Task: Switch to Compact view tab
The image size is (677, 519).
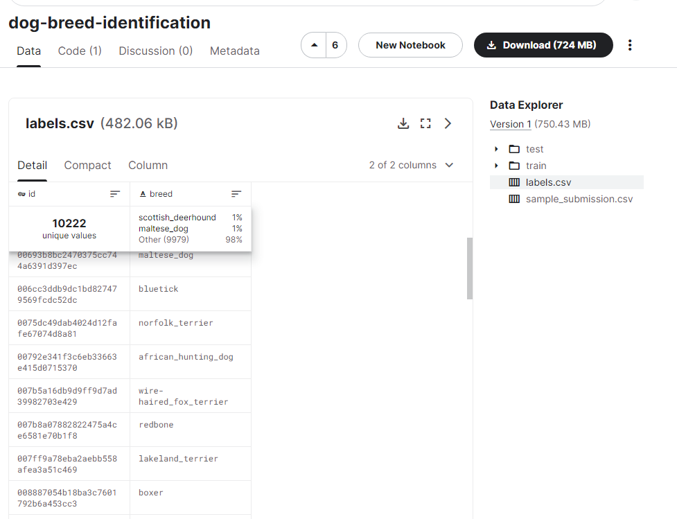Action: [87, 165]
